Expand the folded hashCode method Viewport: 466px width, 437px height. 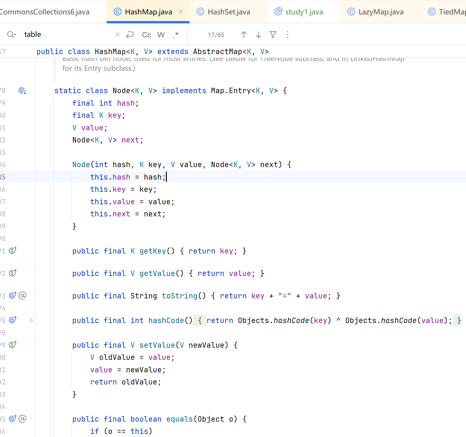pyautogui.click(x=31, y=320)
